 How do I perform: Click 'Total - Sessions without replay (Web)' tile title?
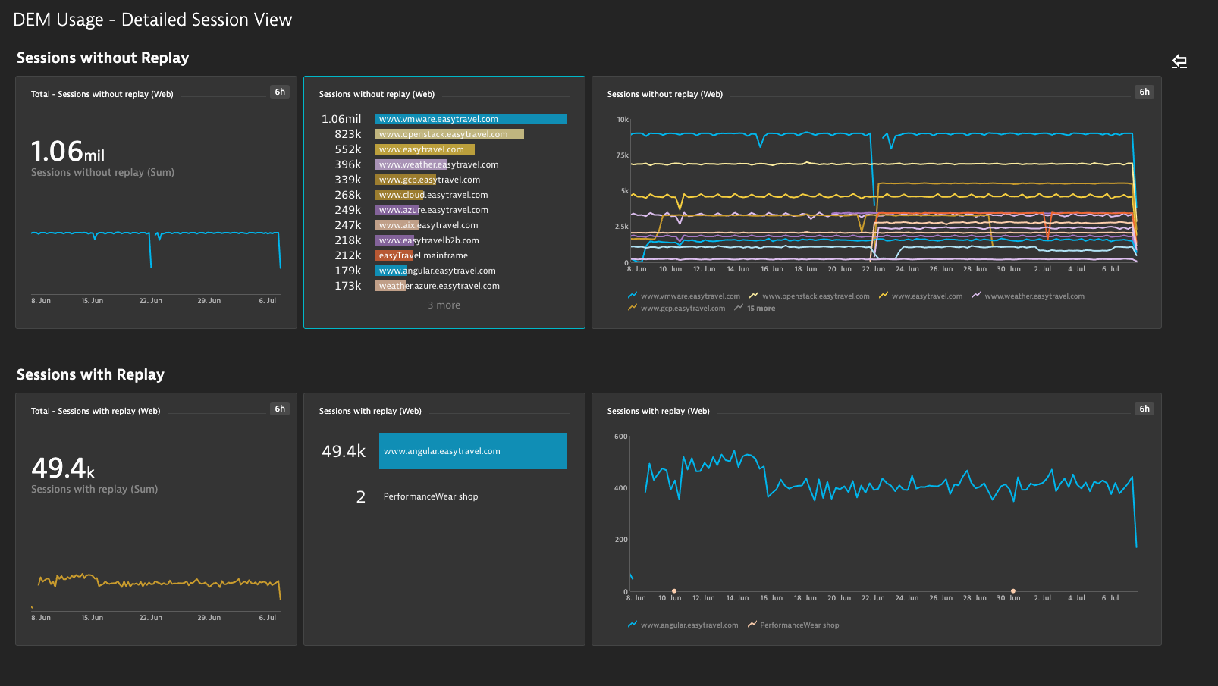coord(102,94)
